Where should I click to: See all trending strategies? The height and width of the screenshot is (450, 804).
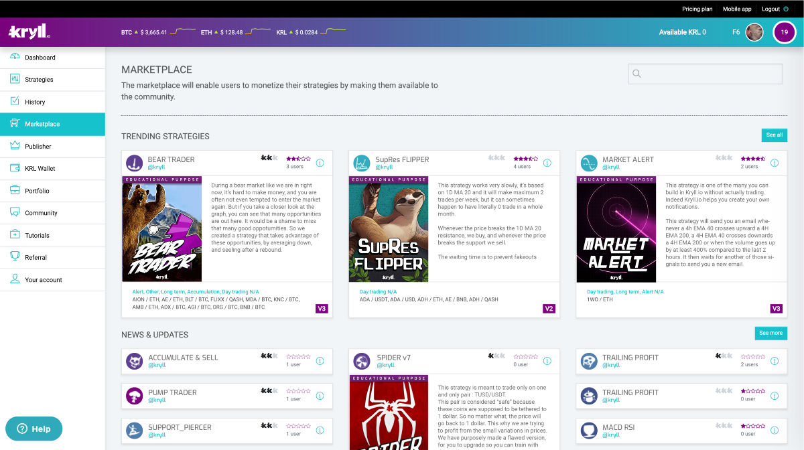click(775, 135)
